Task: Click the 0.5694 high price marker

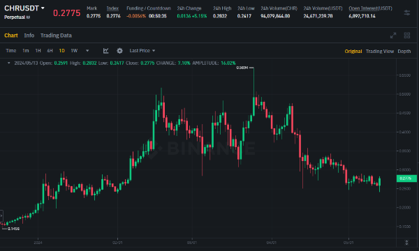Action: coord(242,68)
